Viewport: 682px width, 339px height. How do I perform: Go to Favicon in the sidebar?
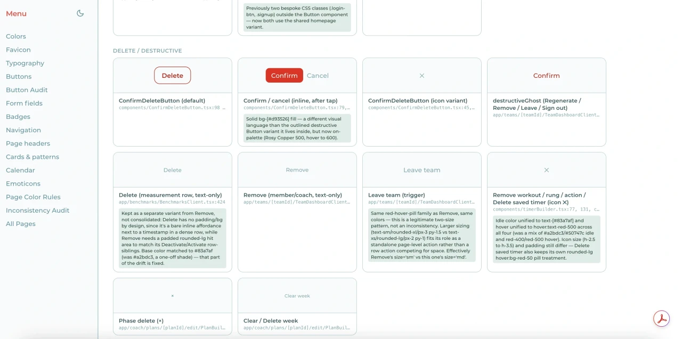tap(18, 50)
